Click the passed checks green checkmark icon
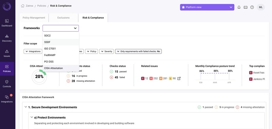 [x=112, y=72]
